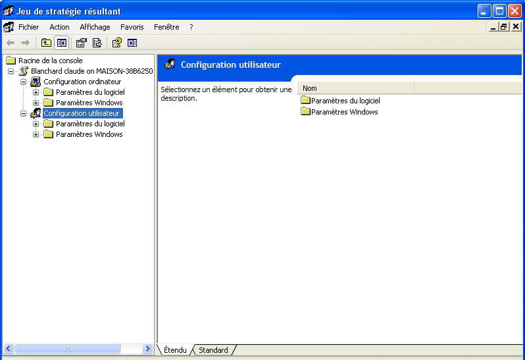Close the inner console child window
Image resolution: width=525 pixels, height=360 pixels.
[516, 27]
